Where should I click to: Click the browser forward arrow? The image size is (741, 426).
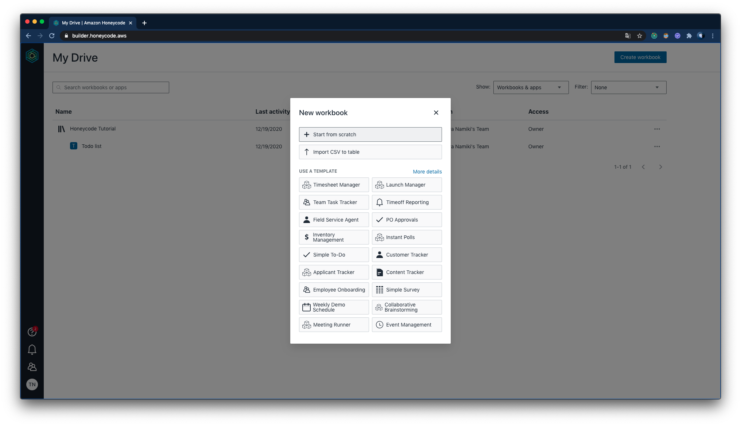click(40, 36)
